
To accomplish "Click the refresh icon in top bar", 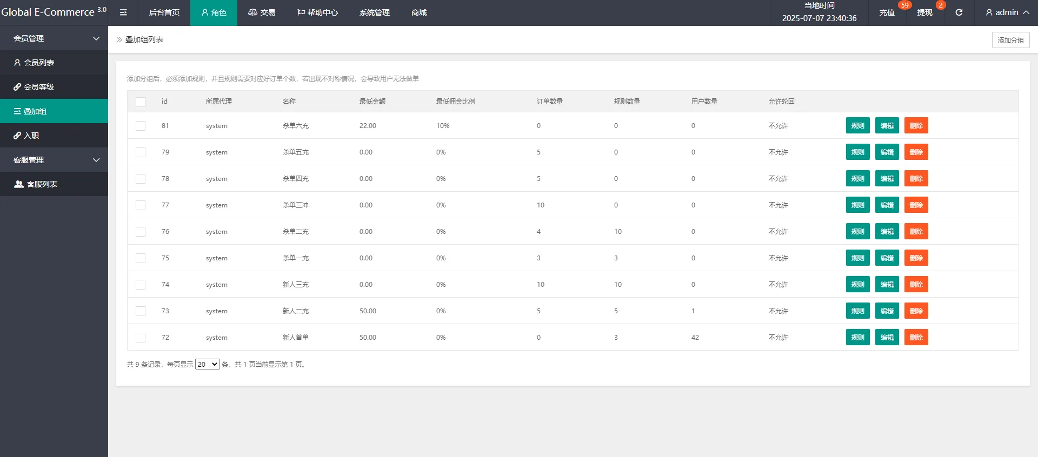I will click(959, 12).
